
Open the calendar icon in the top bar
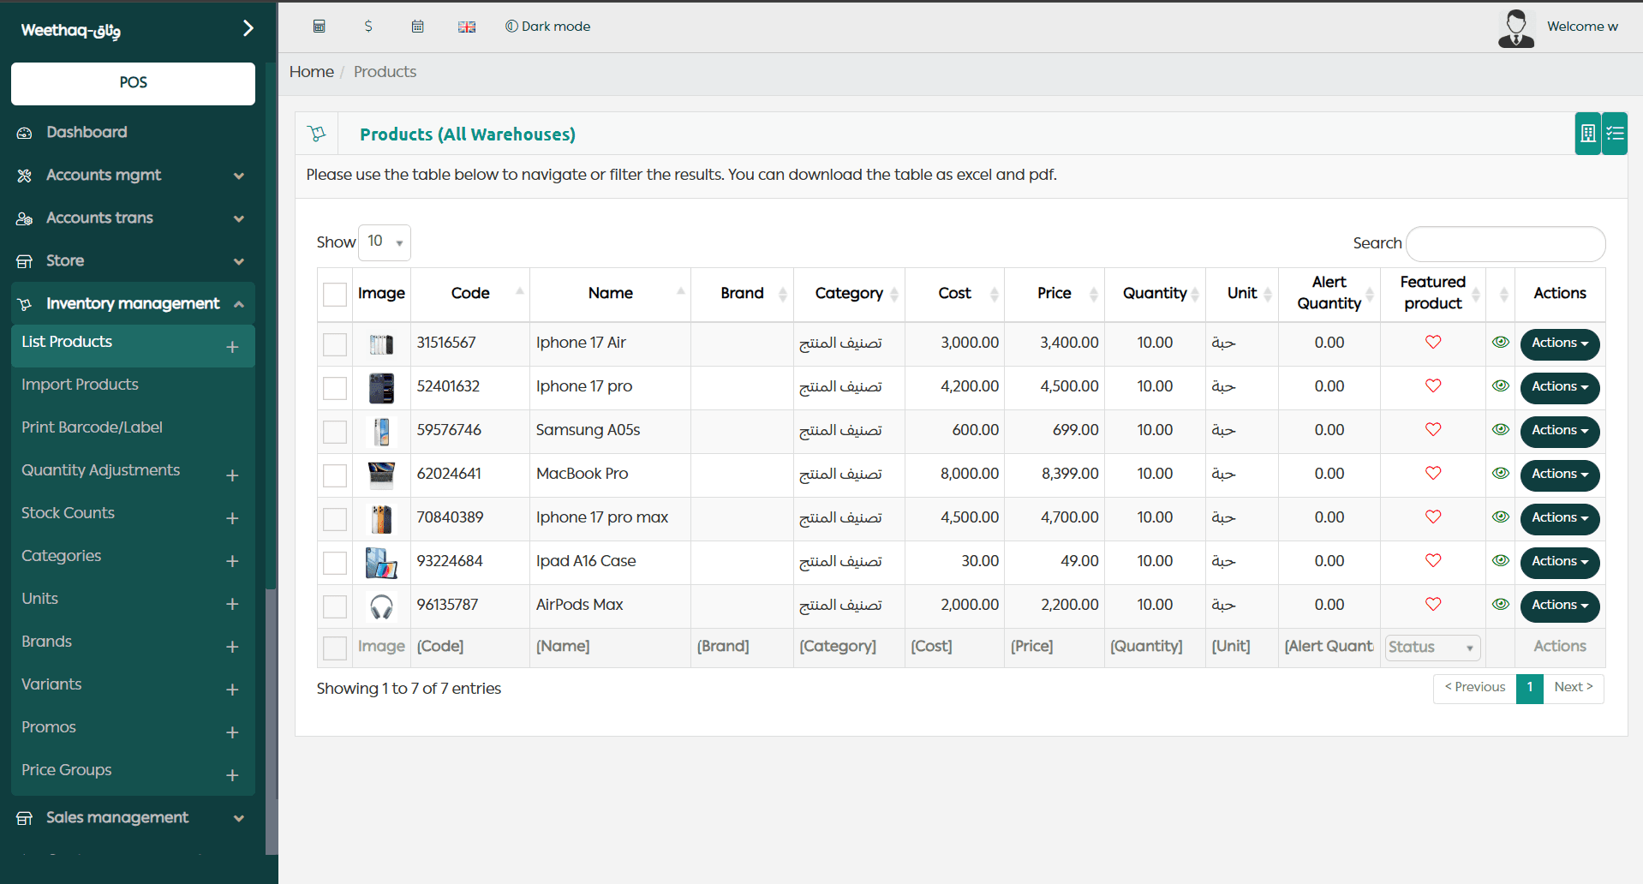tap(417, 26)
